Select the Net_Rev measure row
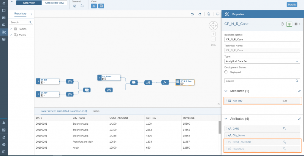Screen dimensions: 304x156 tap(263, 101)
